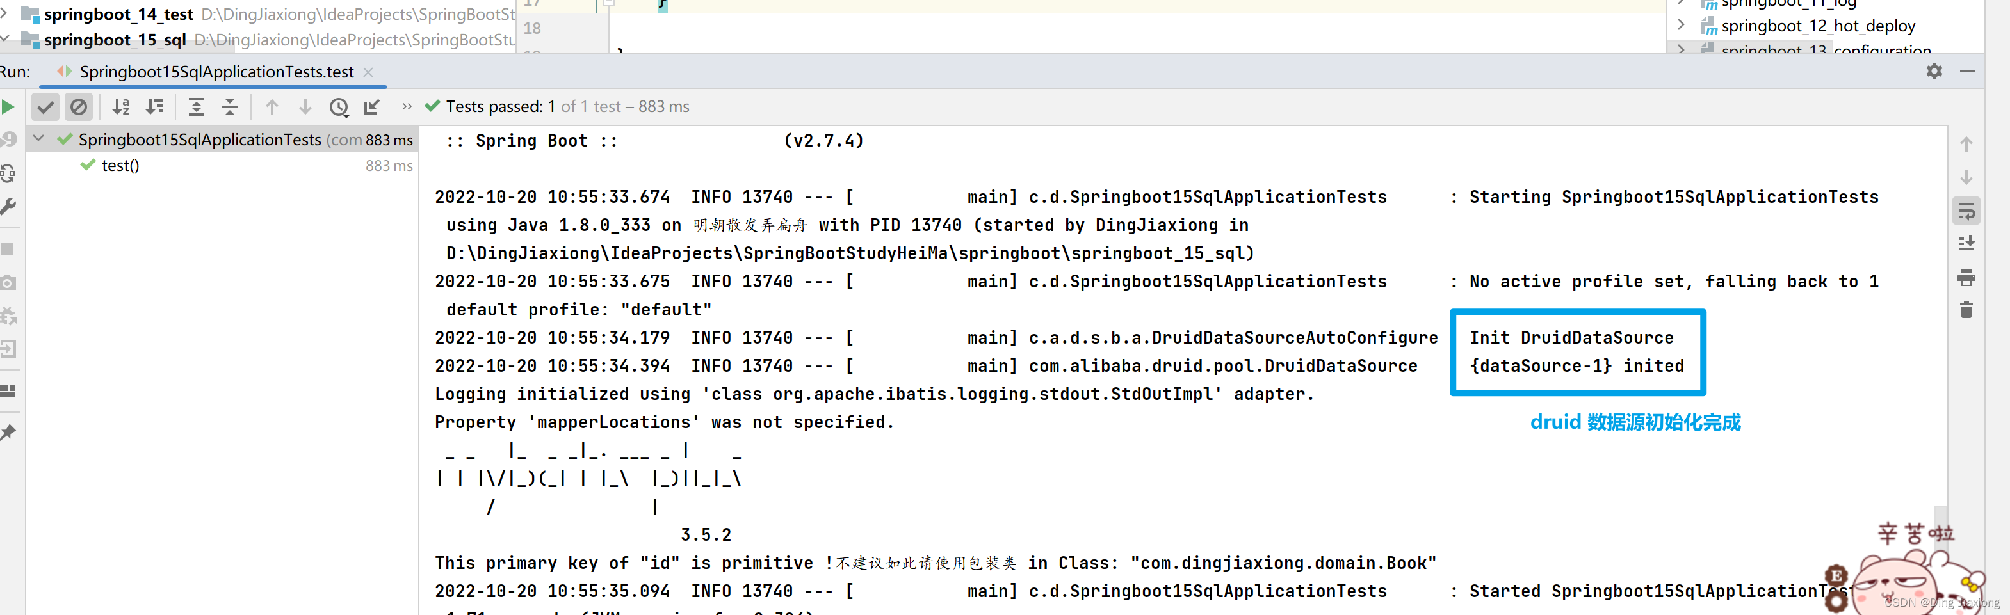The image size is (2010, 615).
Task: Click MyBatis-Plus version 3.5.2 text
Action: click(x=706, y=535)
